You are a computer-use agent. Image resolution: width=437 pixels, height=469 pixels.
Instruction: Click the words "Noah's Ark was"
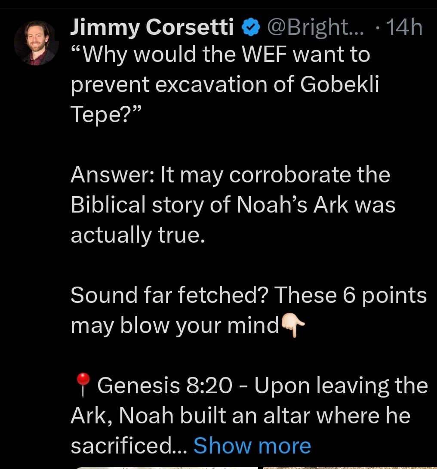click(x=316, y=205)
